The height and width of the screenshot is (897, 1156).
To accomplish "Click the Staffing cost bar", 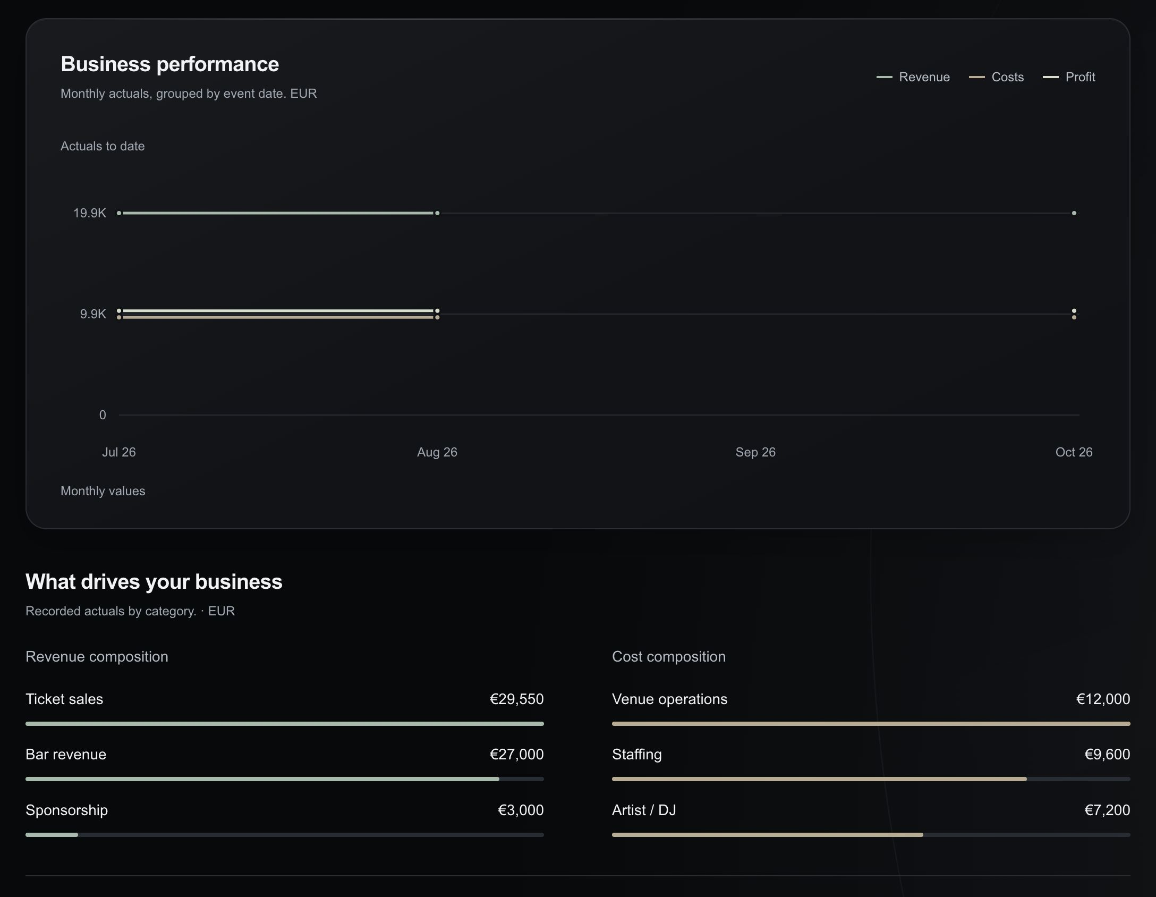I will point(871,779).
